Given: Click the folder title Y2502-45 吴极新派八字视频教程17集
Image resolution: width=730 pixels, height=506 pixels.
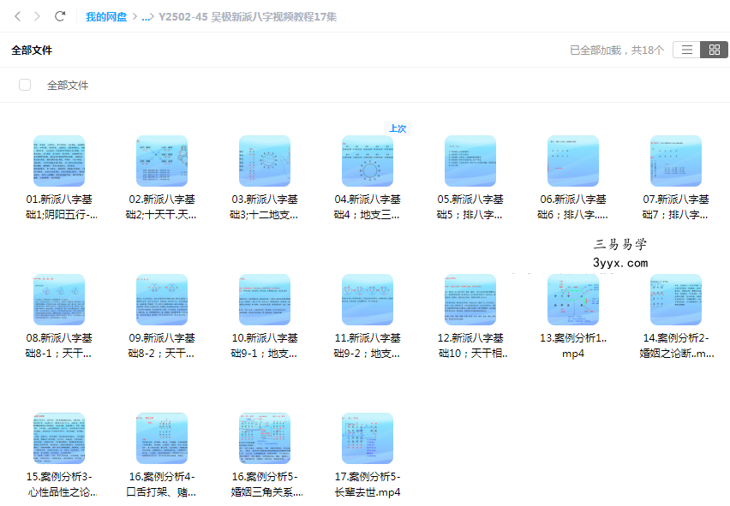Looking at the screenshot, I should coord(248,17).
